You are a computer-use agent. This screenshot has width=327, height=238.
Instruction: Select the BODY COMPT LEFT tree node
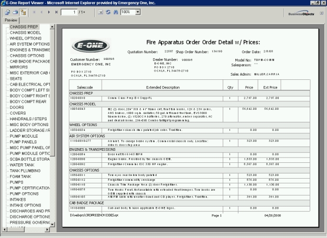[30, 90]
